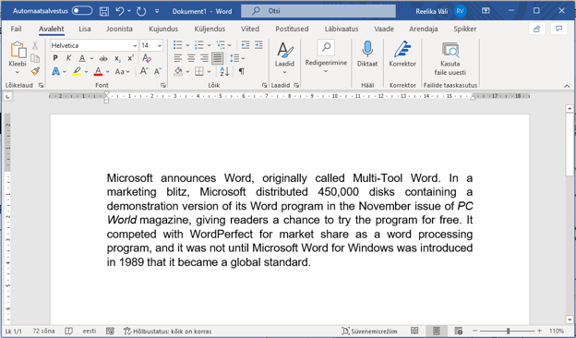Image resolution: width=576 pixels, height=338 pixels.
Task: Copy selection with copy icon
Action: pyautogui.click(x=35, y=58)
